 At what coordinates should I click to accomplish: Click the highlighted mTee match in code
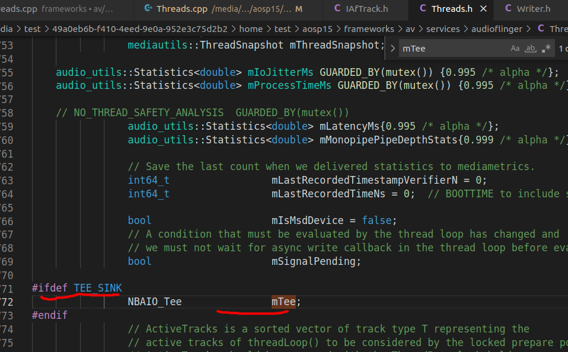point(283,302)
